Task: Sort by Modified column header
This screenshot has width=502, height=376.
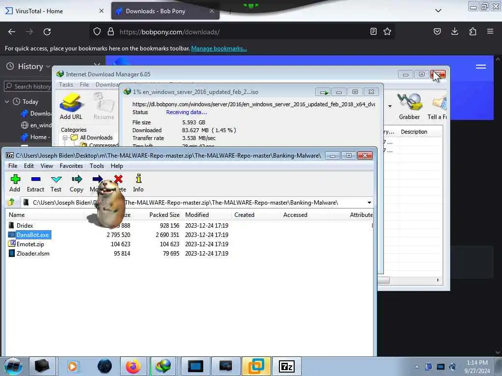Action: 197,215
